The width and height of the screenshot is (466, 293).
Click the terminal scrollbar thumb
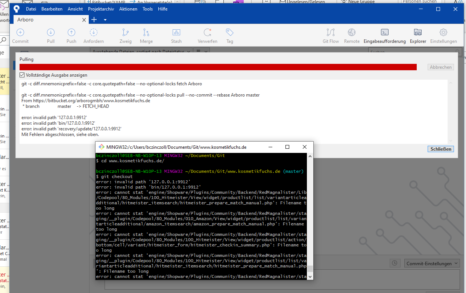310,268
